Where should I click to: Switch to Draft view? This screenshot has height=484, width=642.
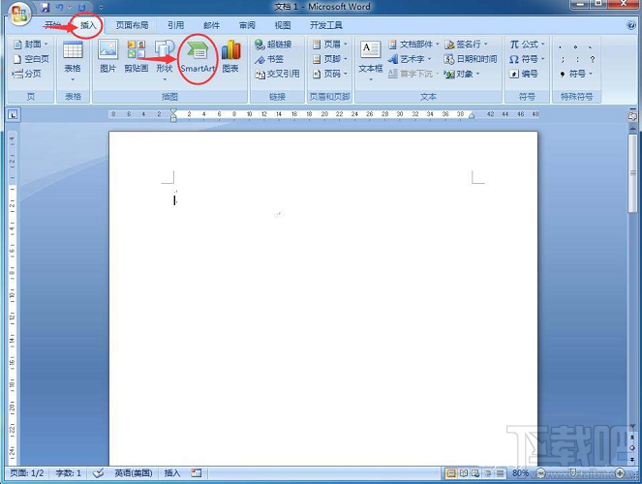click(500, 473)
